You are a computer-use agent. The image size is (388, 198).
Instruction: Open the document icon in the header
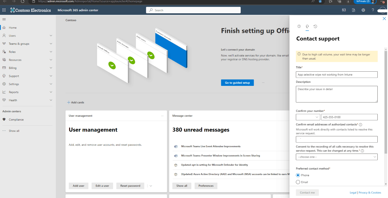click(353, 10)
